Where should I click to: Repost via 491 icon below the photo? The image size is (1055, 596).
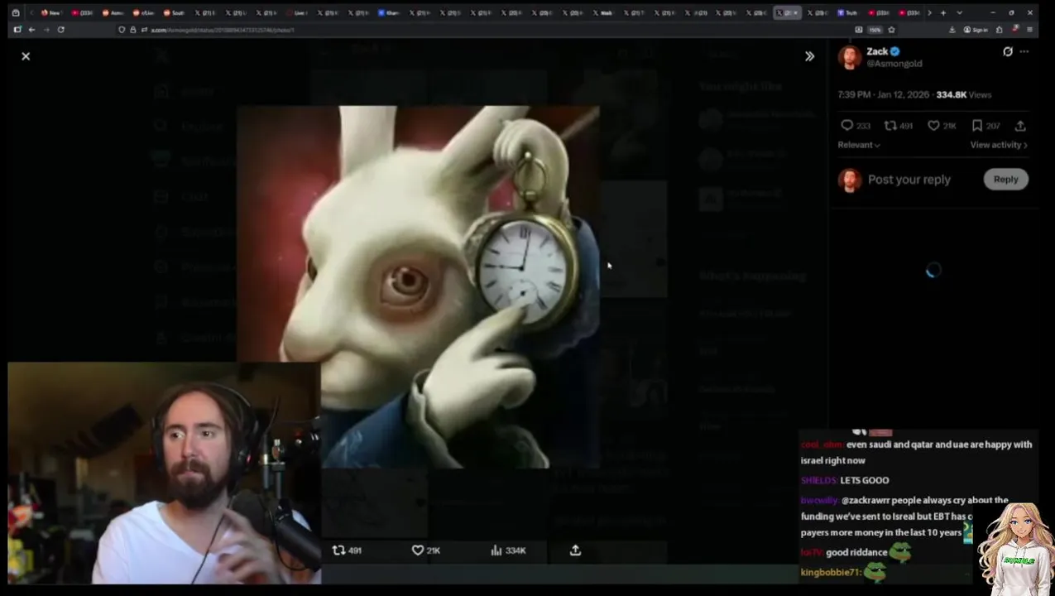point(347,550)
